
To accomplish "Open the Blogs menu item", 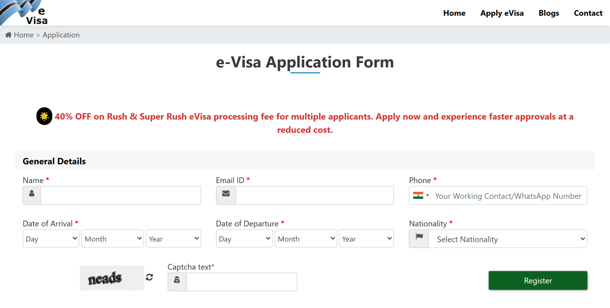I will coord(549,13).
